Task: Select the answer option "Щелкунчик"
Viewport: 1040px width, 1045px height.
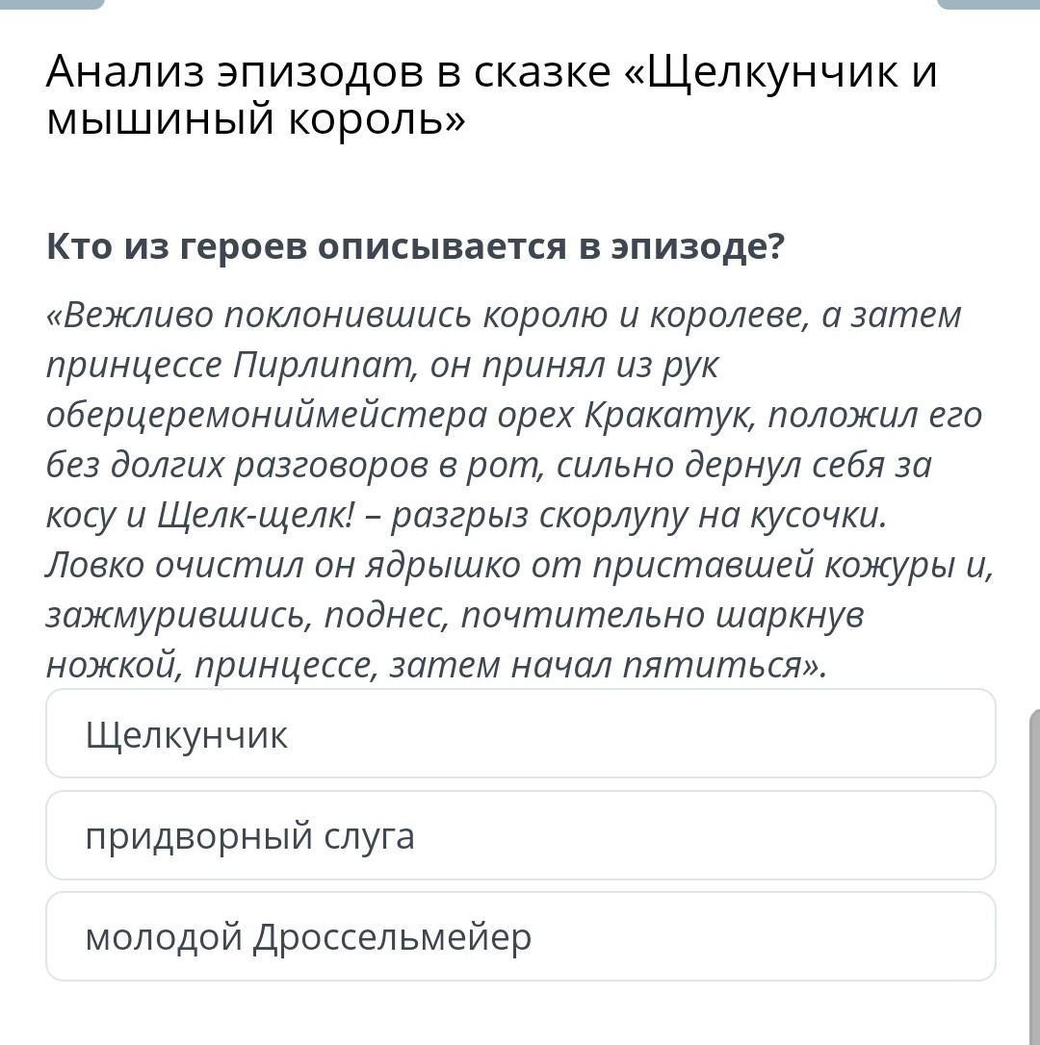Action: tap(520, 734)
